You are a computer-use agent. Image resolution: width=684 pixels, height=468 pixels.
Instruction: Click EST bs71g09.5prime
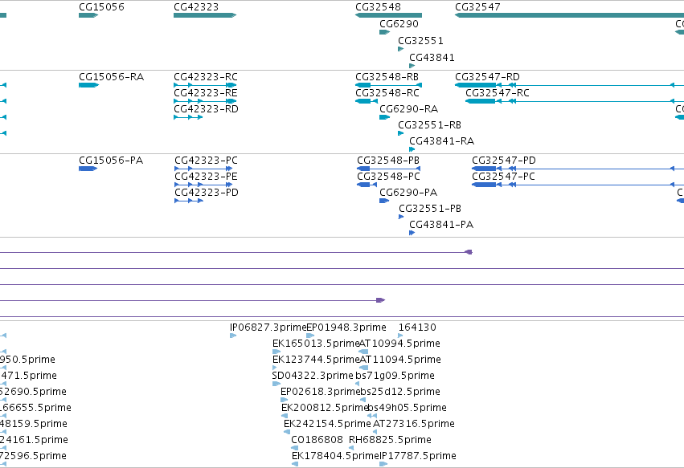coord(395,376)
